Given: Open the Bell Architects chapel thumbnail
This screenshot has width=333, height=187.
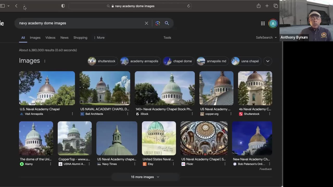Looking at the screenshot, I should point(105,88).
